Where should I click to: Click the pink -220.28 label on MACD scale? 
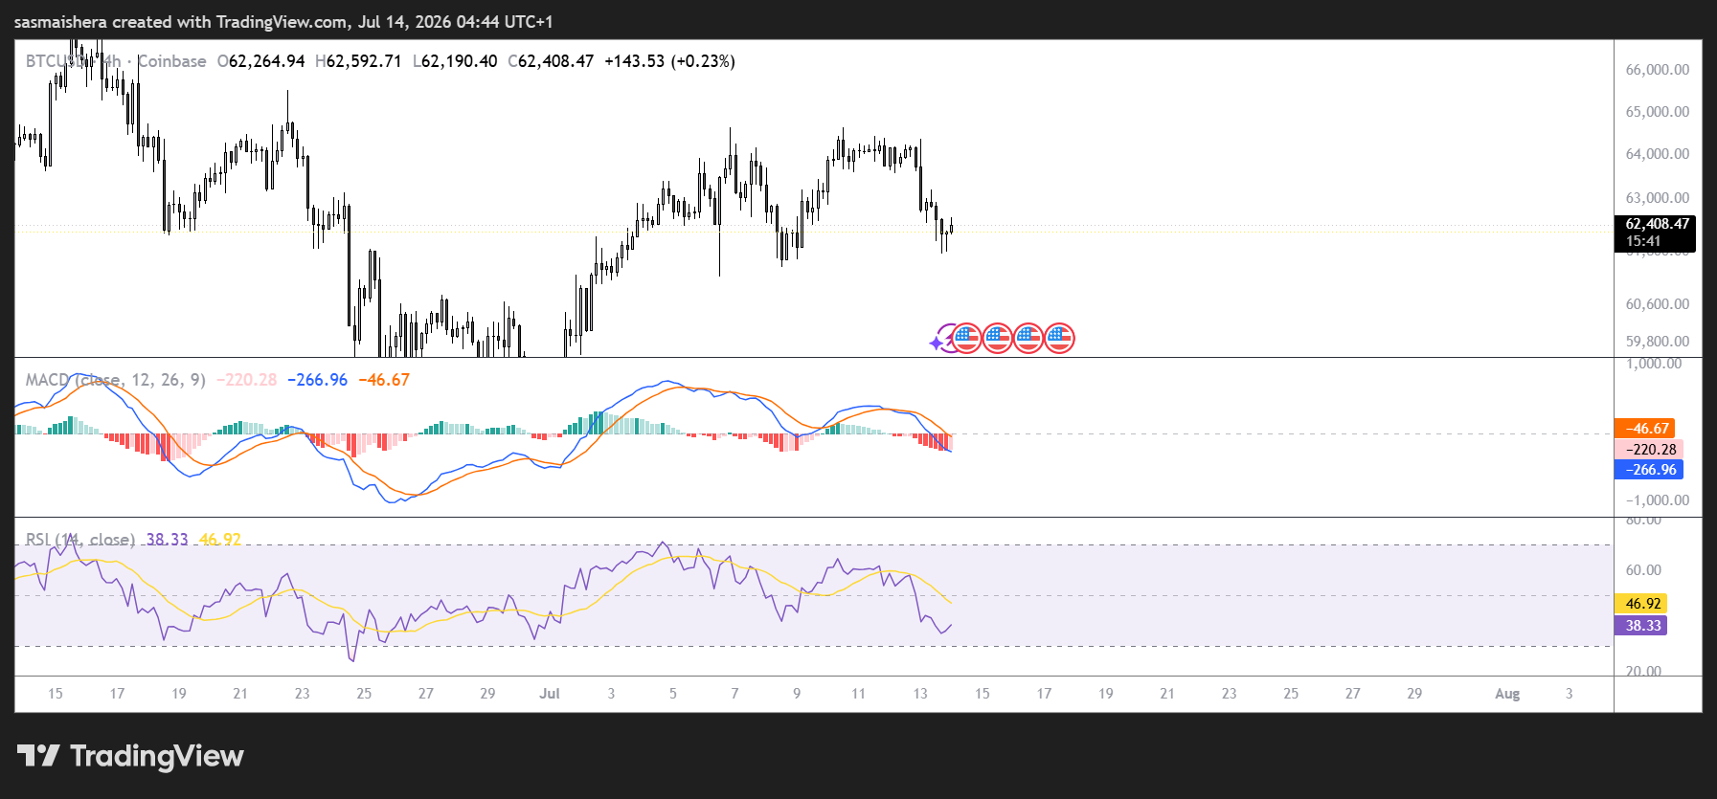[x=1649, y=450]
